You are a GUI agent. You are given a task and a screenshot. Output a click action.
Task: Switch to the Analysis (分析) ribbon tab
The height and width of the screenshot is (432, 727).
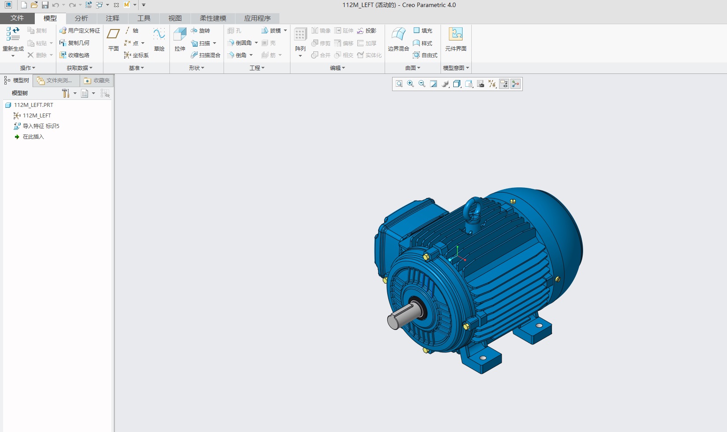(x=81, y=18)
